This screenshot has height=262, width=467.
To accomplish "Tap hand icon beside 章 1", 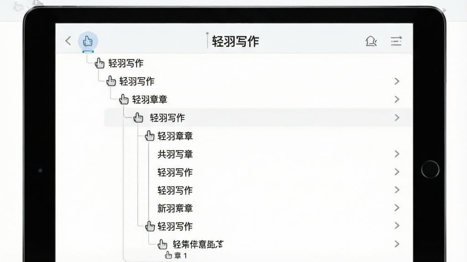I will point(168,255).
